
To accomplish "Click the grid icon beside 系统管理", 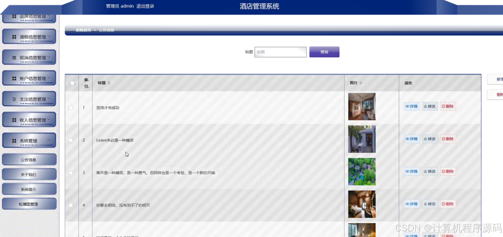I will 14,141.
